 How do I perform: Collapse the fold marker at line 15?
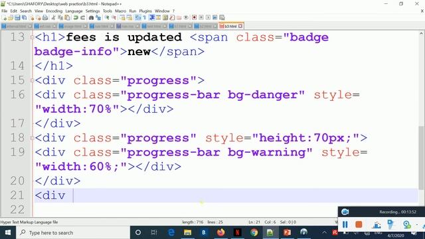[33, 80]
